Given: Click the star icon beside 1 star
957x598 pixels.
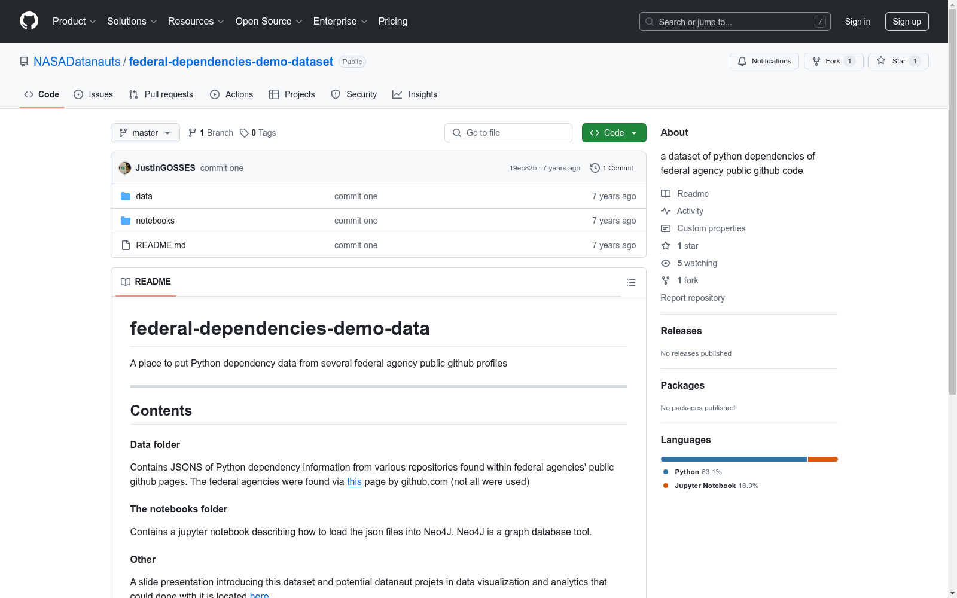Looking at the screenshot, I should click(x=666, y=246).
